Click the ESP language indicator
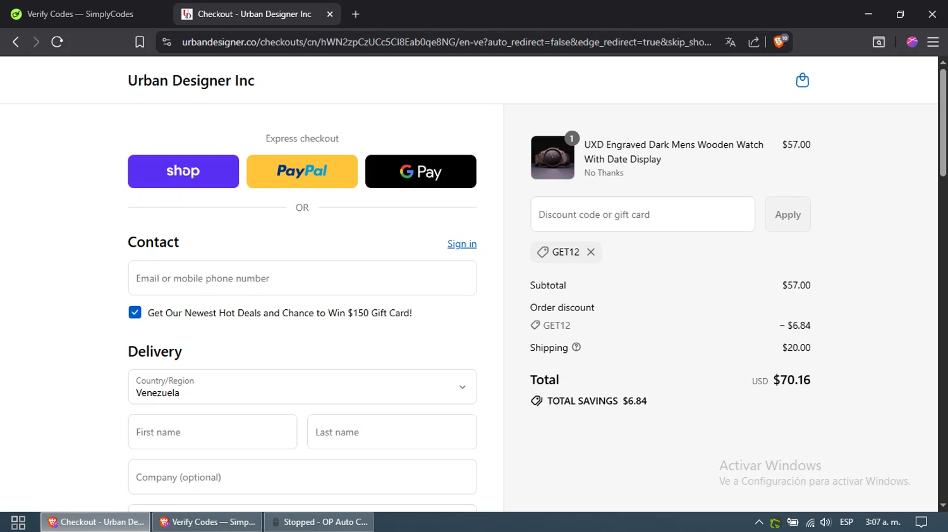Image resolution: width=948 pixels, height=532 pixels. click(846, 522)
